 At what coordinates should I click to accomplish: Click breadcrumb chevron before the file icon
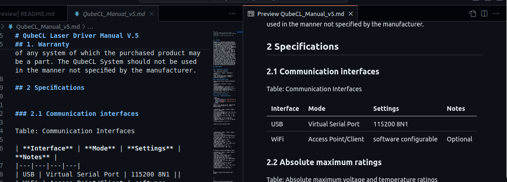pyautogui.click(x=3, y=26)
